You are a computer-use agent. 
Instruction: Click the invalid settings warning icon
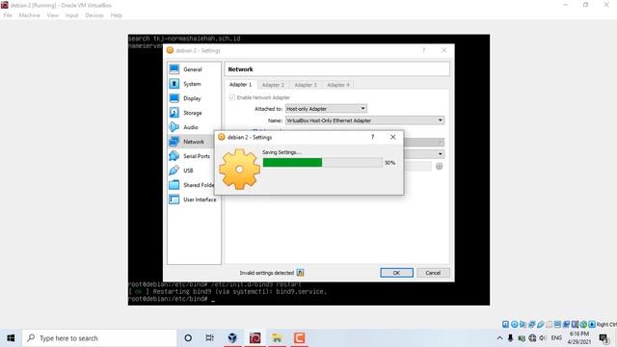coord(300,273)
